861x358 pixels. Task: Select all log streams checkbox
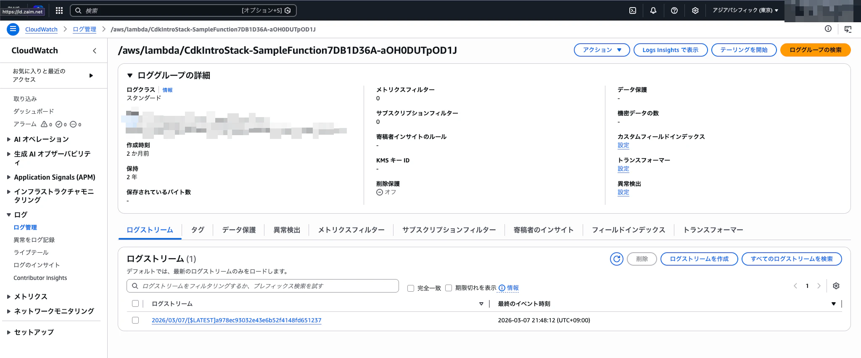coord(135,303)
